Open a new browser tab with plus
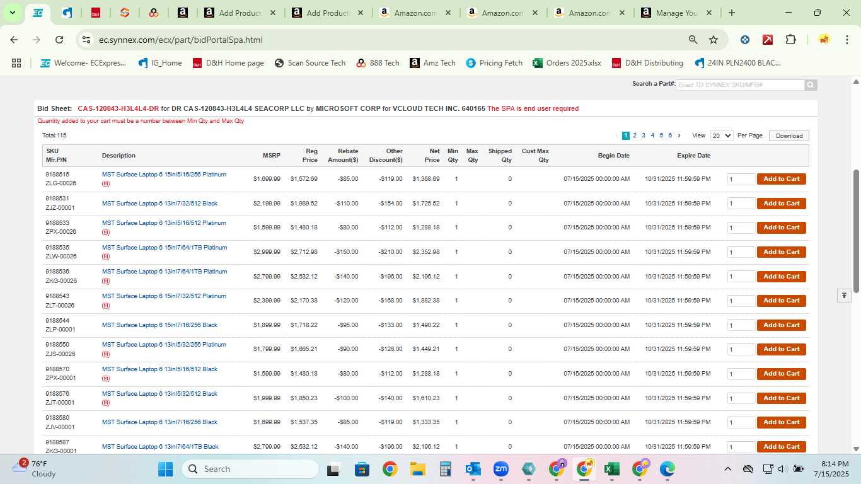Image resolution: width=861 pixels, height=484 pixels. 731,13
